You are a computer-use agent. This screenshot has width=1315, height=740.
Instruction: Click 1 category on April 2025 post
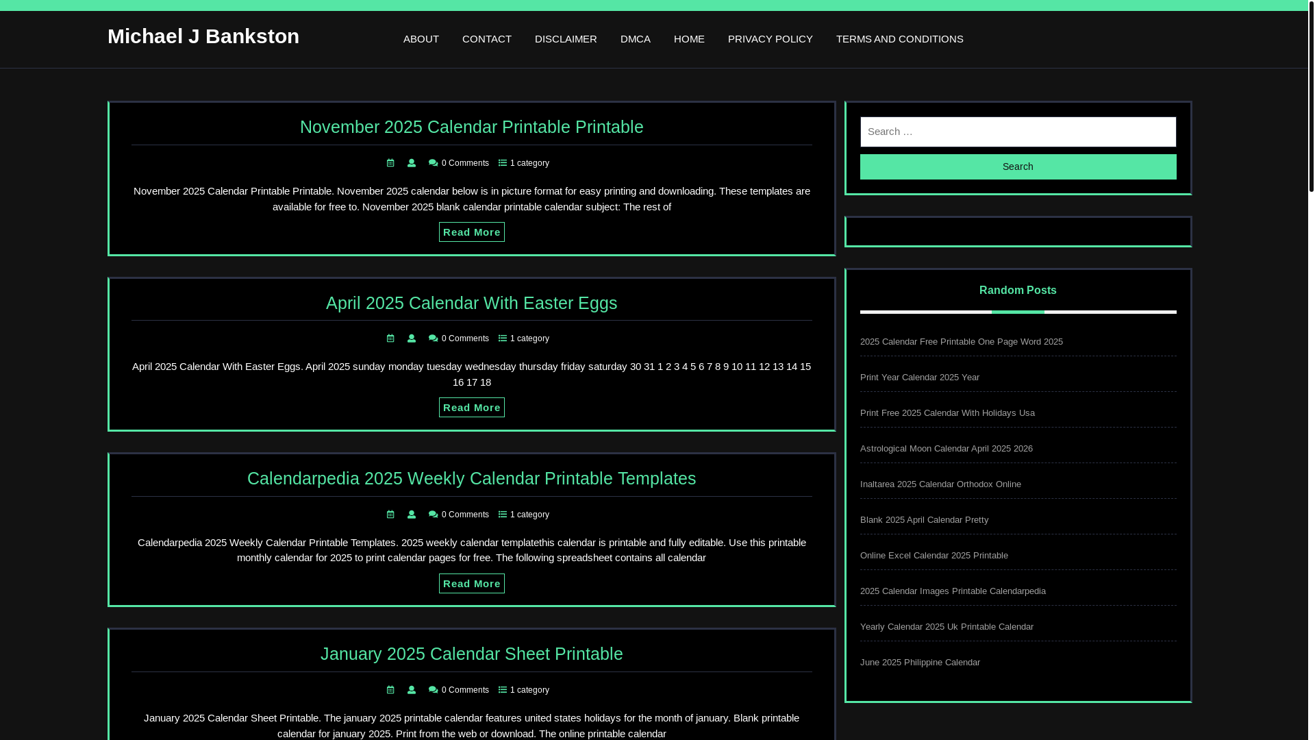coord(529,338)
